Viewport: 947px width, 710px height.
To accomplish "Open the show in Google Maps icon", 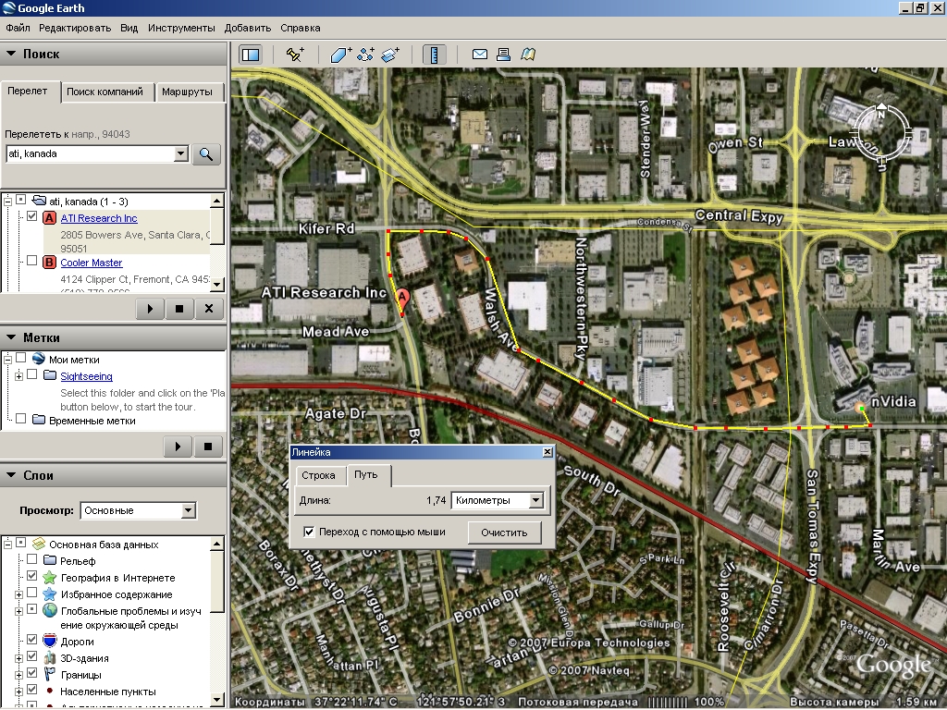I will coord(527,55).
